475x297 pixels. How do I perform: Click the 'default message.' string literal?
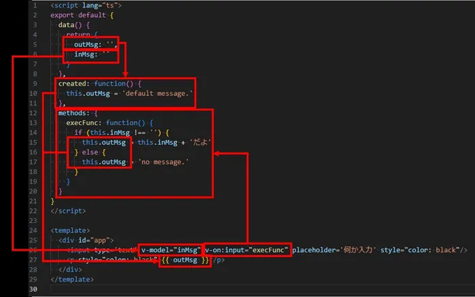pyautogui.click(x=157, y=94)
